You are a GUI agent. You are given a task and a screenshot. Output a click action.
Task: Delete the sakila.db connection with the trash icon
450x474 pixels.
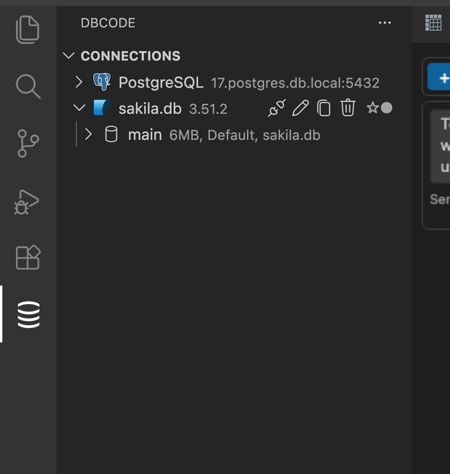point(348,108)
